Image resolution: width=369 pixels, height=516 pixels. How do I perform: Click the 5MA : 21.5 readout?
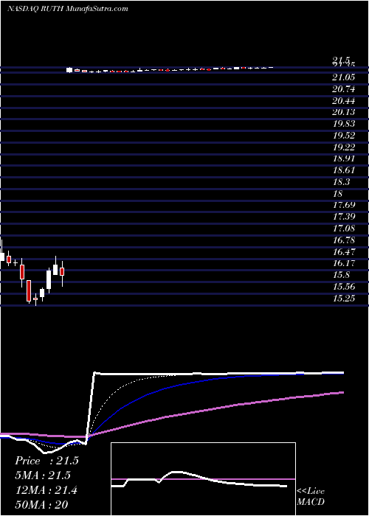pos(43,475)
